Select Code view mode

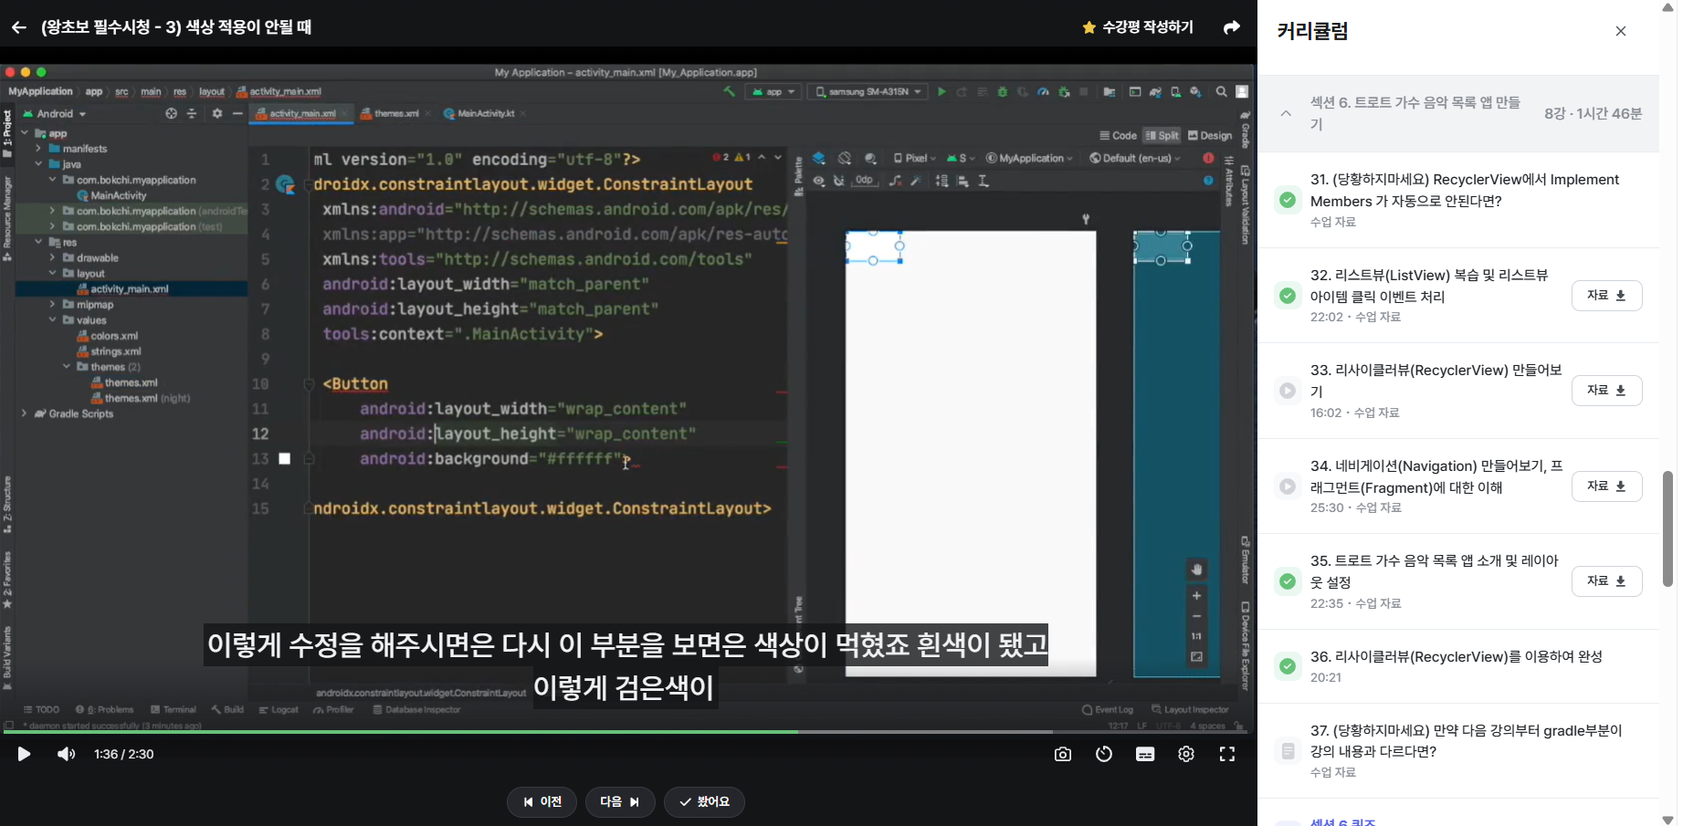(1119, 135)
